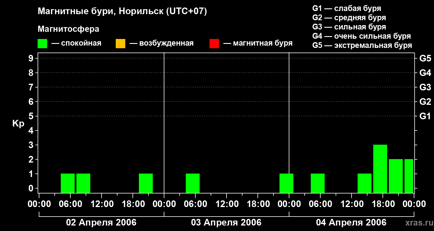Click the early-morning Kp 1 bar on 04 Апреля
Viewport: 434px width, 231px height.
pos(318,183)
